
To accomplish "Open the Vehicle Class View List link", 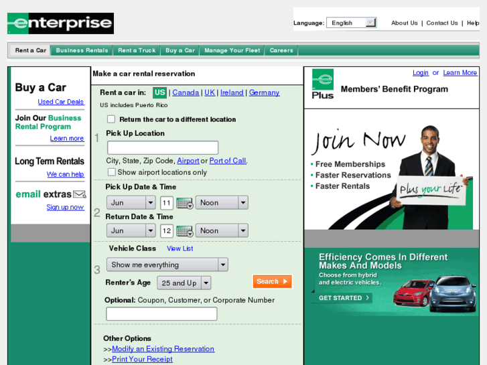I will 180,248.
